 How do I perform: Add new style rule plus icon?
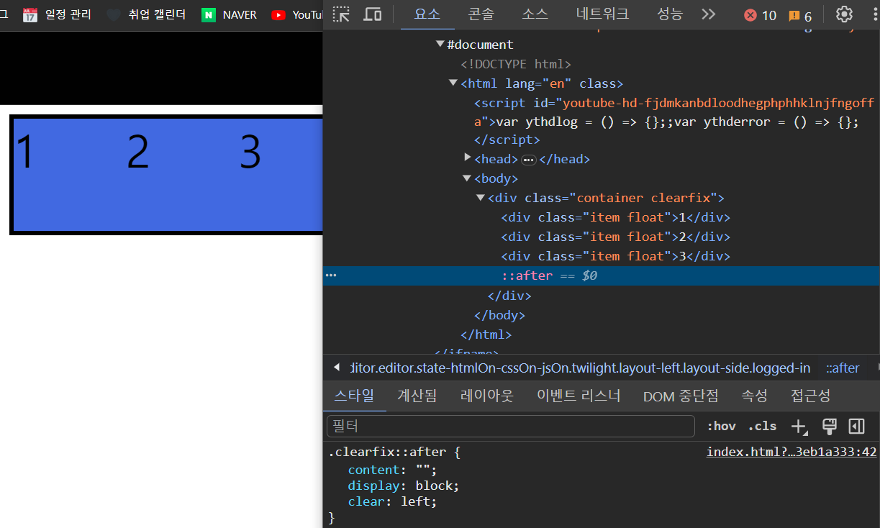[799, 427]
